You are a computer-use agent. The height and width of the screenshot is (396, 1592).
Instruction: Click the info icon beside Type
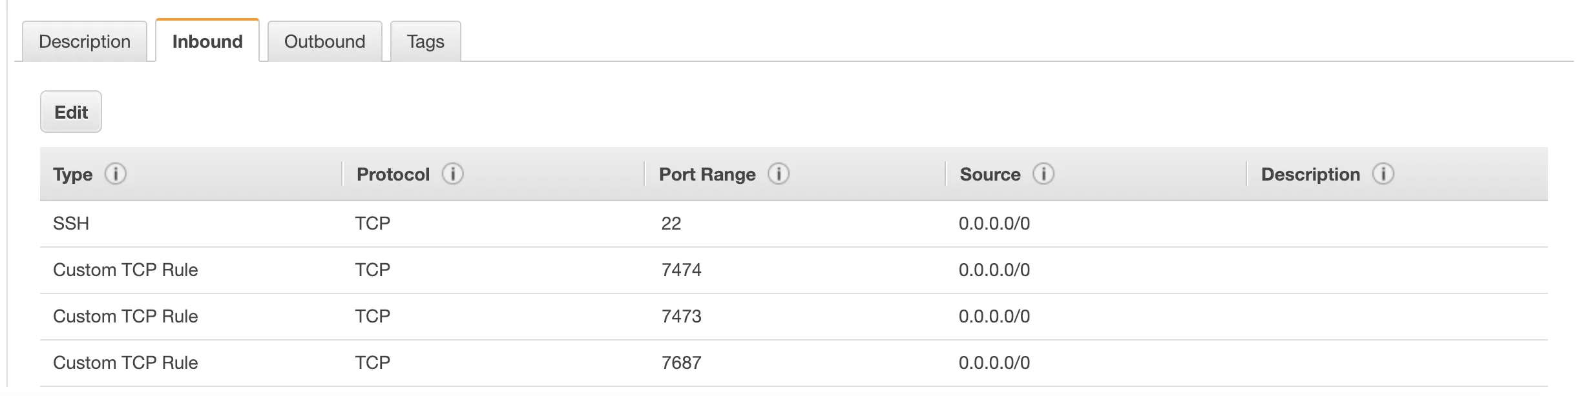(x=116, y=174)
